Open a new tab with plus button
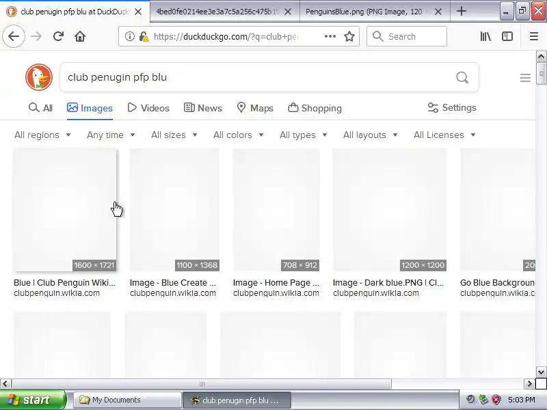 click(x=461, y=11)
